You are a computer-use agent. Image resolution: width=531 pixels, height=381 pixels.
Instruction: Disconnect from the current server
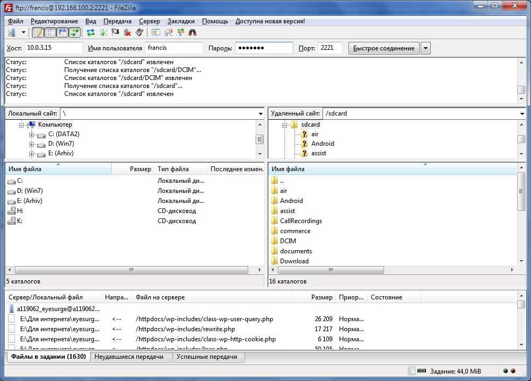point(127,32)
